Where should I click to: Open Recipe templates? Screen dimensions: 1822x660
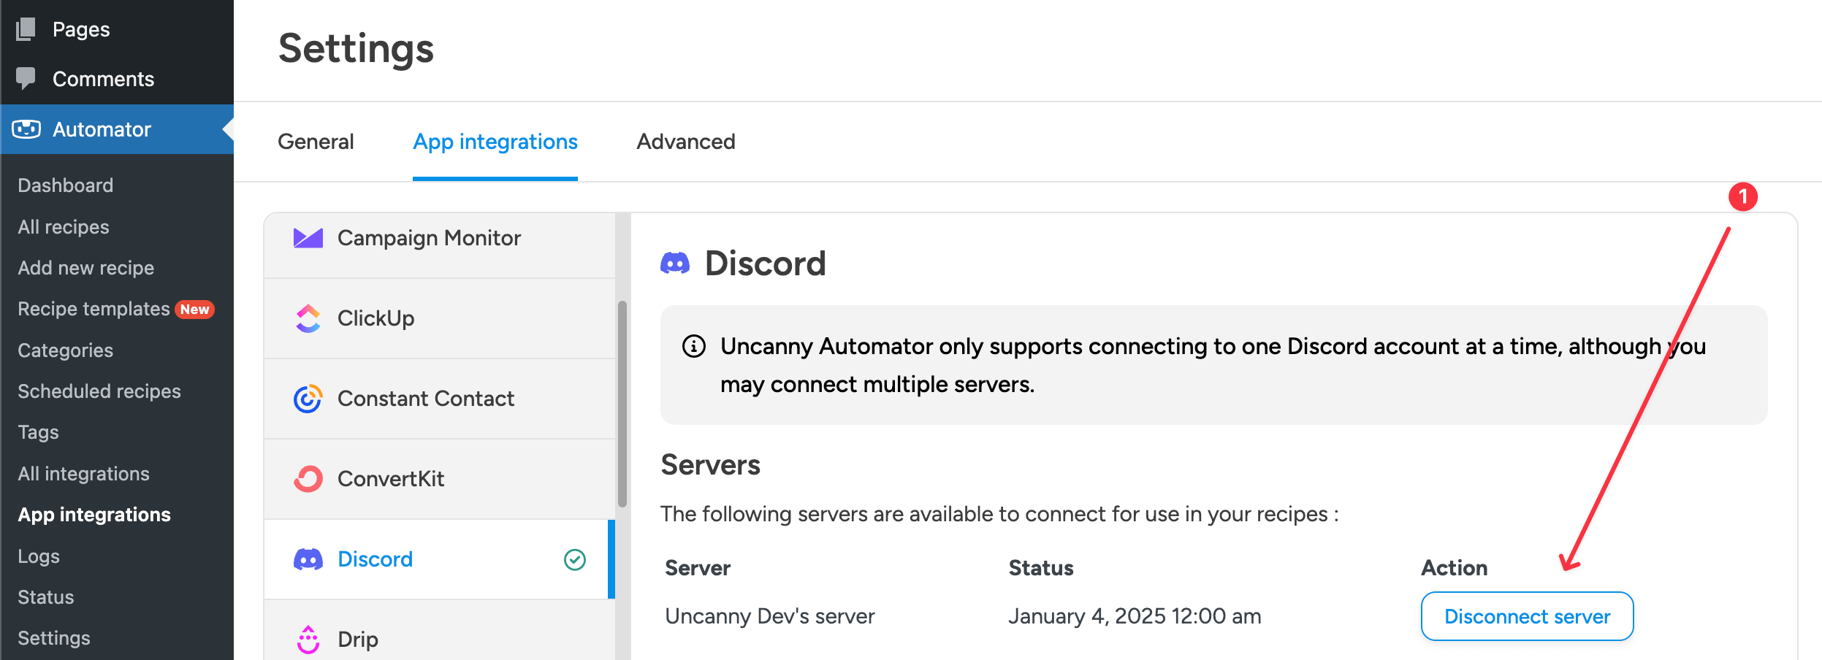[94, 309]
